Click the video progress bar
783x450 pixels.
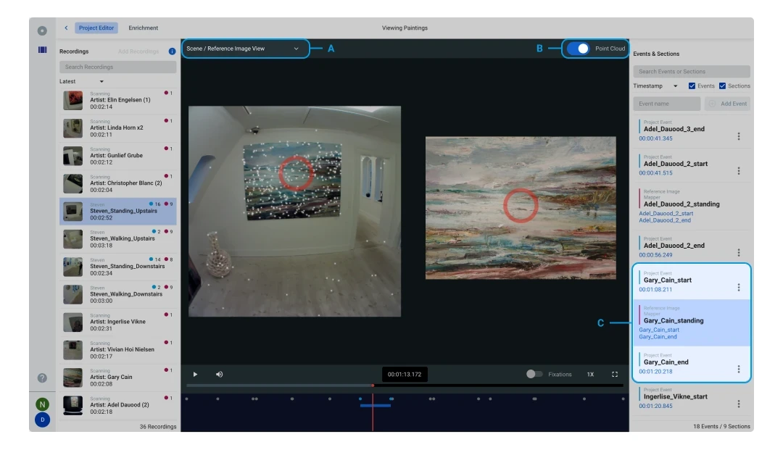pos(405,385)
